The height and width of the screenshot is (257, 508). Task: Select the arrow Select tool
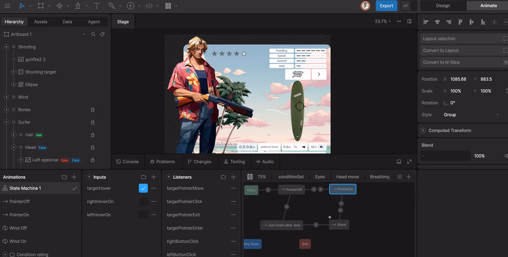[22, 6]
